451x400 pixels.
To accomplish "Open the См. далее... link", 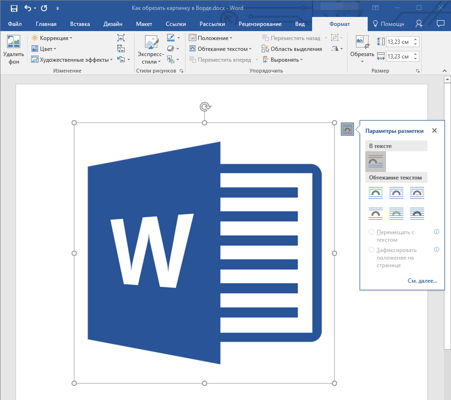I will click(x=422, y=281).
